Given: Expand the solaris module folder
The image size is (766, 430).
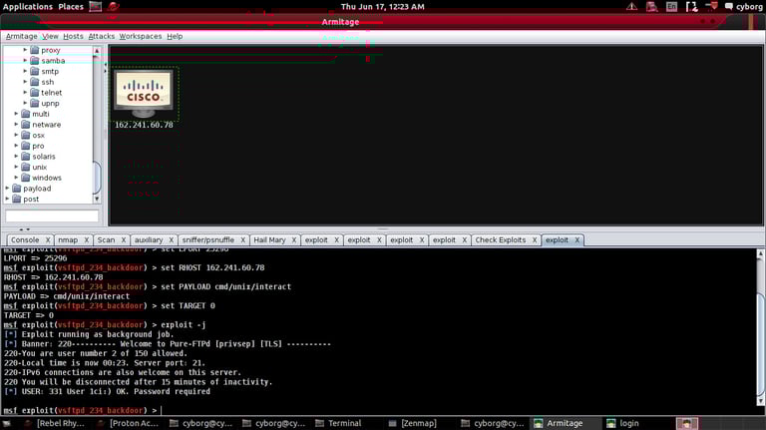Looking at the screenshot, I should (x=16, y=156).
